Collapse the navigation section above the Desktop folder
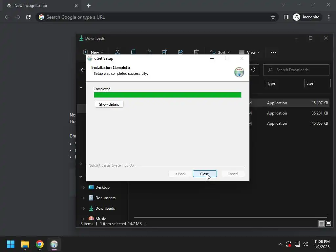The height and width of the screenshot is (252, 336). point(81,177)
